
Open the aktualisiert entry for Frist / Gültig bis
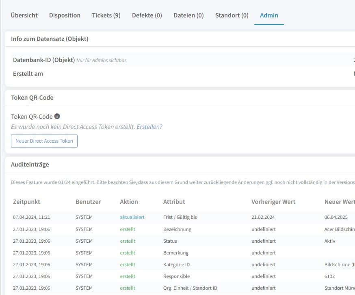pos(132,217)
